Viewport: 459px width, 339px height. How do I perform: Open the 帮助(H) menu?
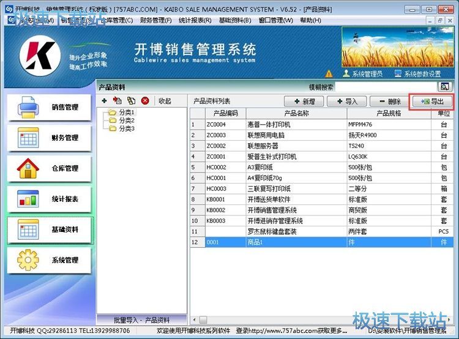310,20
